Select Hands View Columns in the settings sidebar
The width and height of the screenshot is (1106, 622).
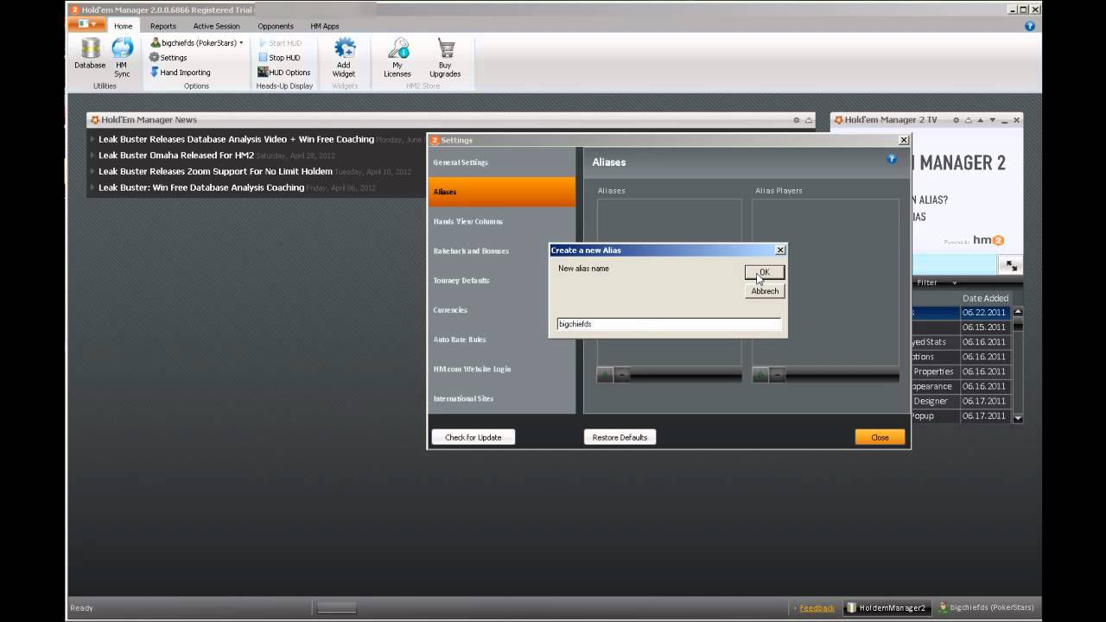click(x=467, y=221)
